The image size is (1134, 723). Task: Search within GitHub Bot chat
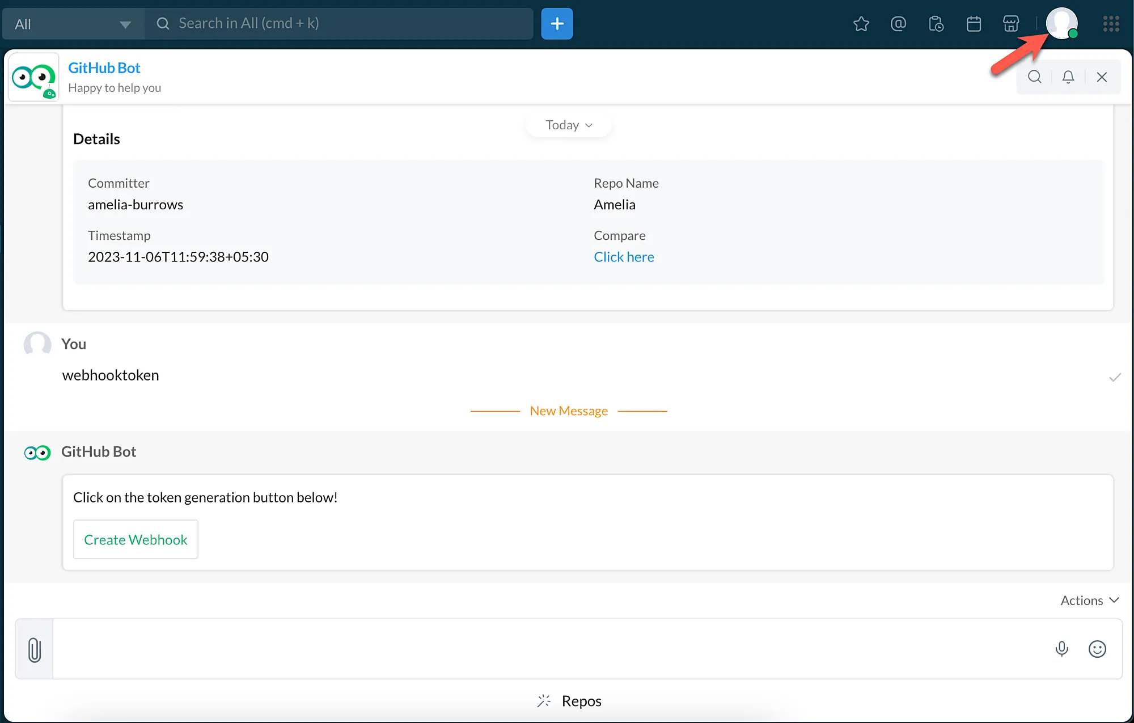click(1034, 77)
